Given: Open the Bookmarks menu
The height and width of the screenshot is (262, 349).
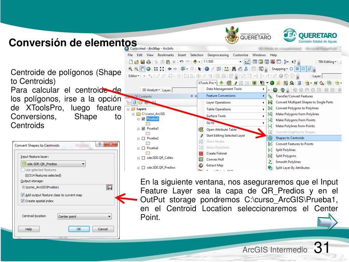Looking at the screenshot, I should click(x=165, y=55).
